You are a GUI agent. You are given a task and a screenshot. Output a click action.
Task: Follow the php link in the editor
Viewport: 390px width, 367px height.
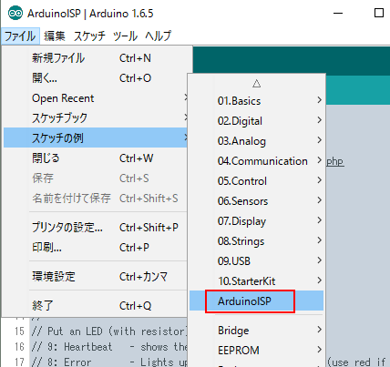tap(335, 161)
